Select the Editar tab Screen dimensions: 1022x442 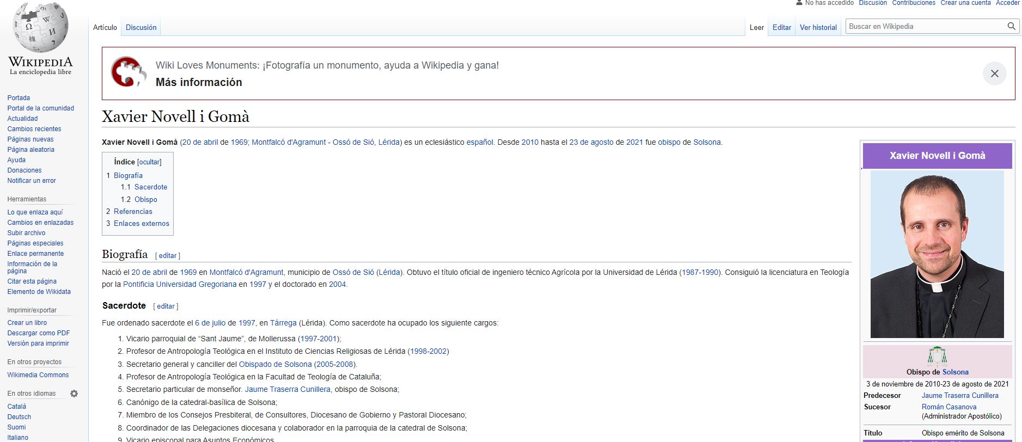coord(781,27)
